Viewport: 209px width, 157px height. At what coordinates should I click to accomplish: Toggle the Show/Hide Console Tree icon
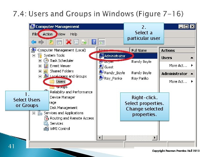point(59,42)
